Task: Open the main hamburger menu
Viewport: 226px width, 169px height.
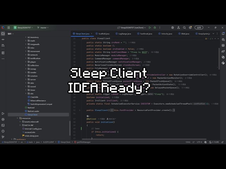Action: 8,27
